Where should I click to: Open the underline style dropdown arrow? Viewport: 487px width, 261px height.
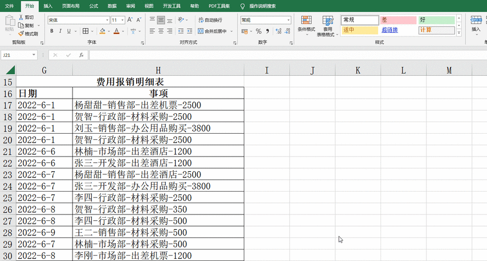coord(76,31)
